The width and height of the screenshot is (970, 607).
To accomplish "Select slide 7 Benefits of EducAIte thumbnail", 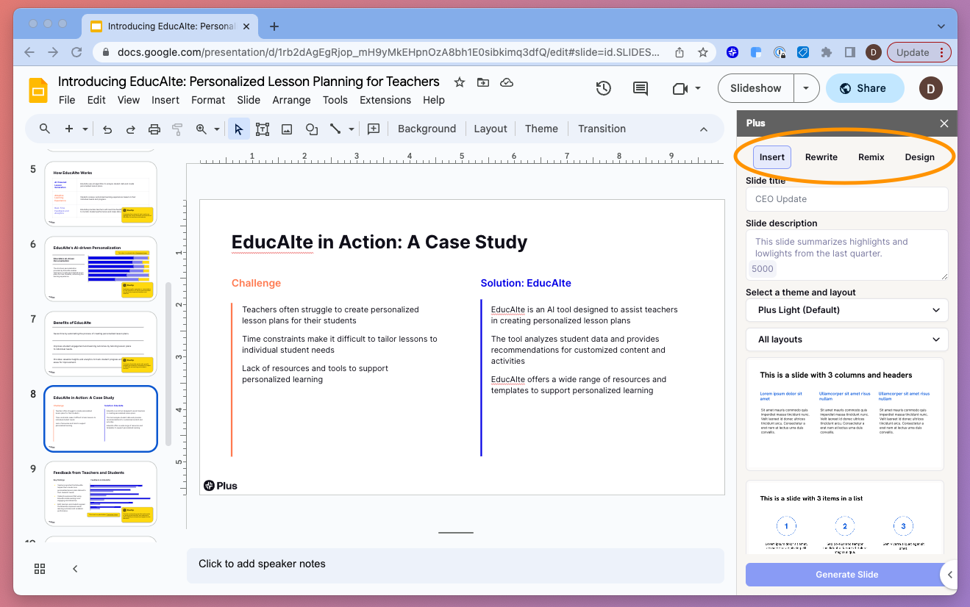I will 101,343.
